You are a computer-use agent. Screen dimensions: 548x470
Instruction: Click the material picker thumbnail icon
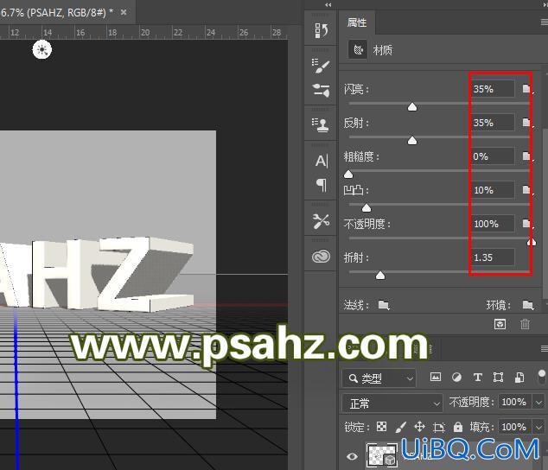point(358,50)
